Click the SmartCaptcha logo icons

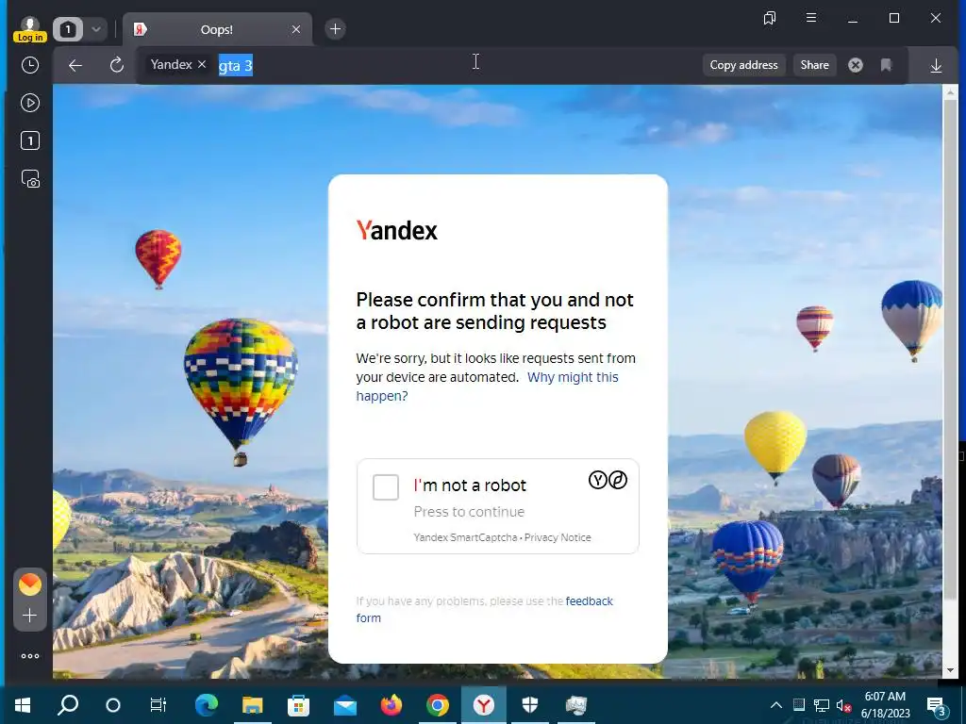pos(608,480)
